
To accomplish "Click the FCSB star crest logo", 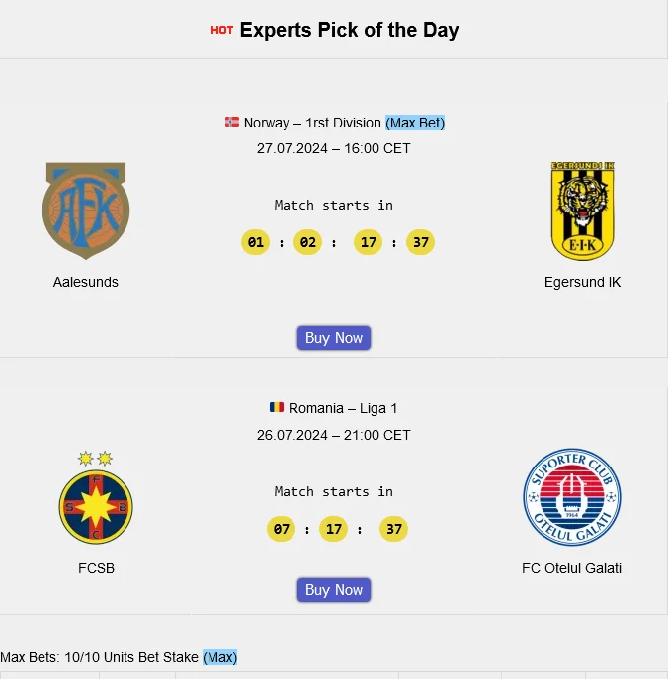I will 96,498.
